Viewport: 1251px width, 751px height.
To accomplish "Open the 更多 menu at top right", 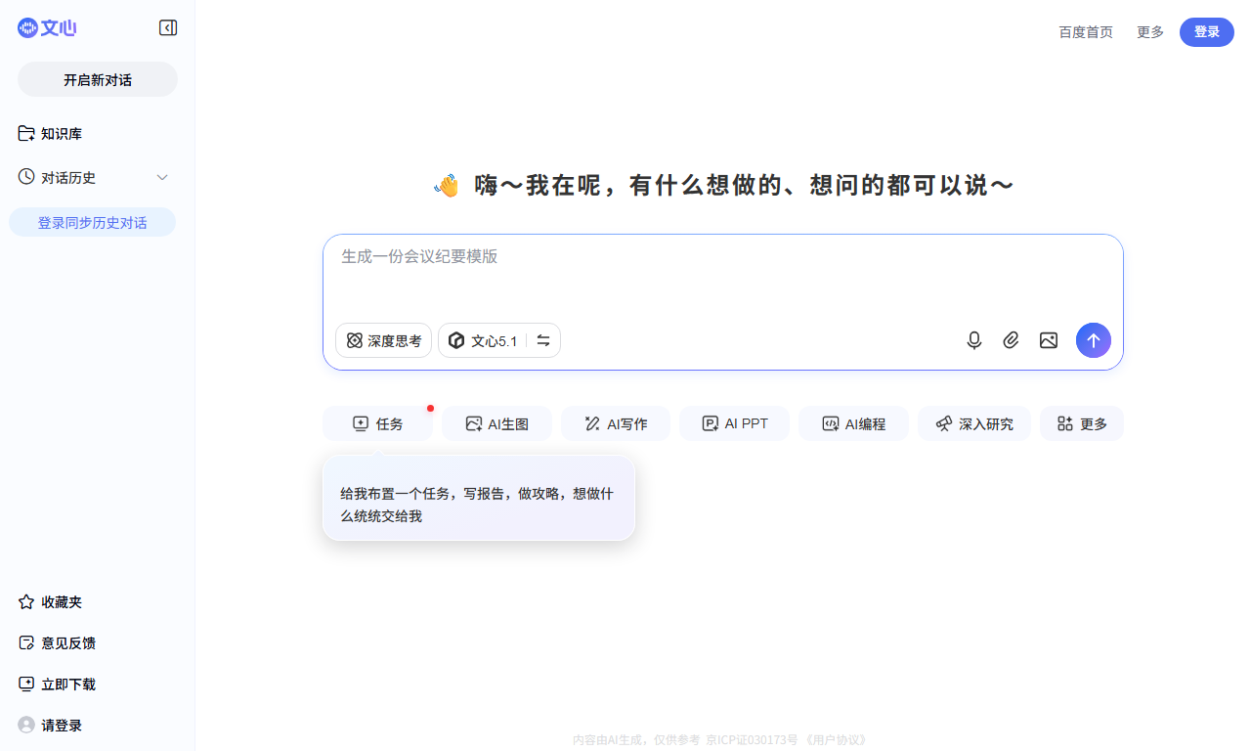I will (x=1150, y=32).
